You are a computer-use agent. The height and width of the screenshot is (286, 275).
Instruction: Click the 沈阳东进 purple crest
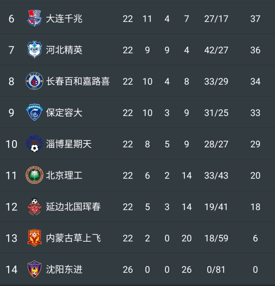pyautogui.click(x=34, y=269)
